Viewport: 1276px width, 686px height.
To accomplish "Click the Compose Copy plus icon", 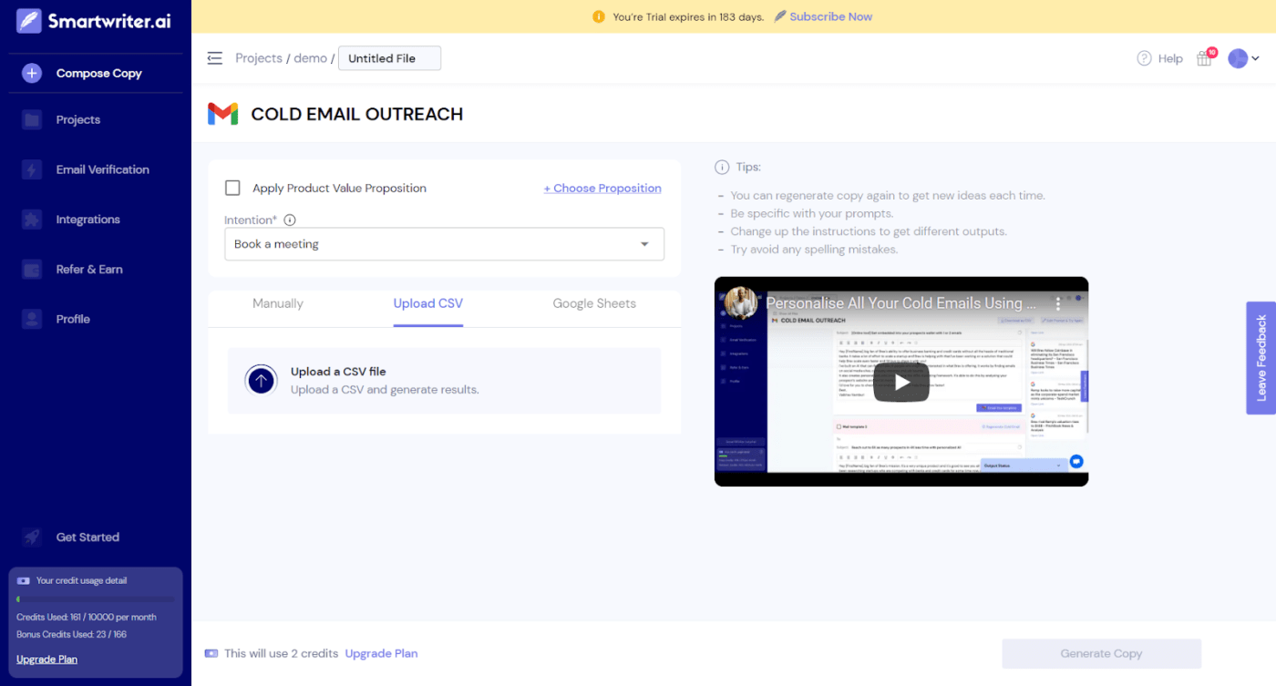I will (32, 73).
